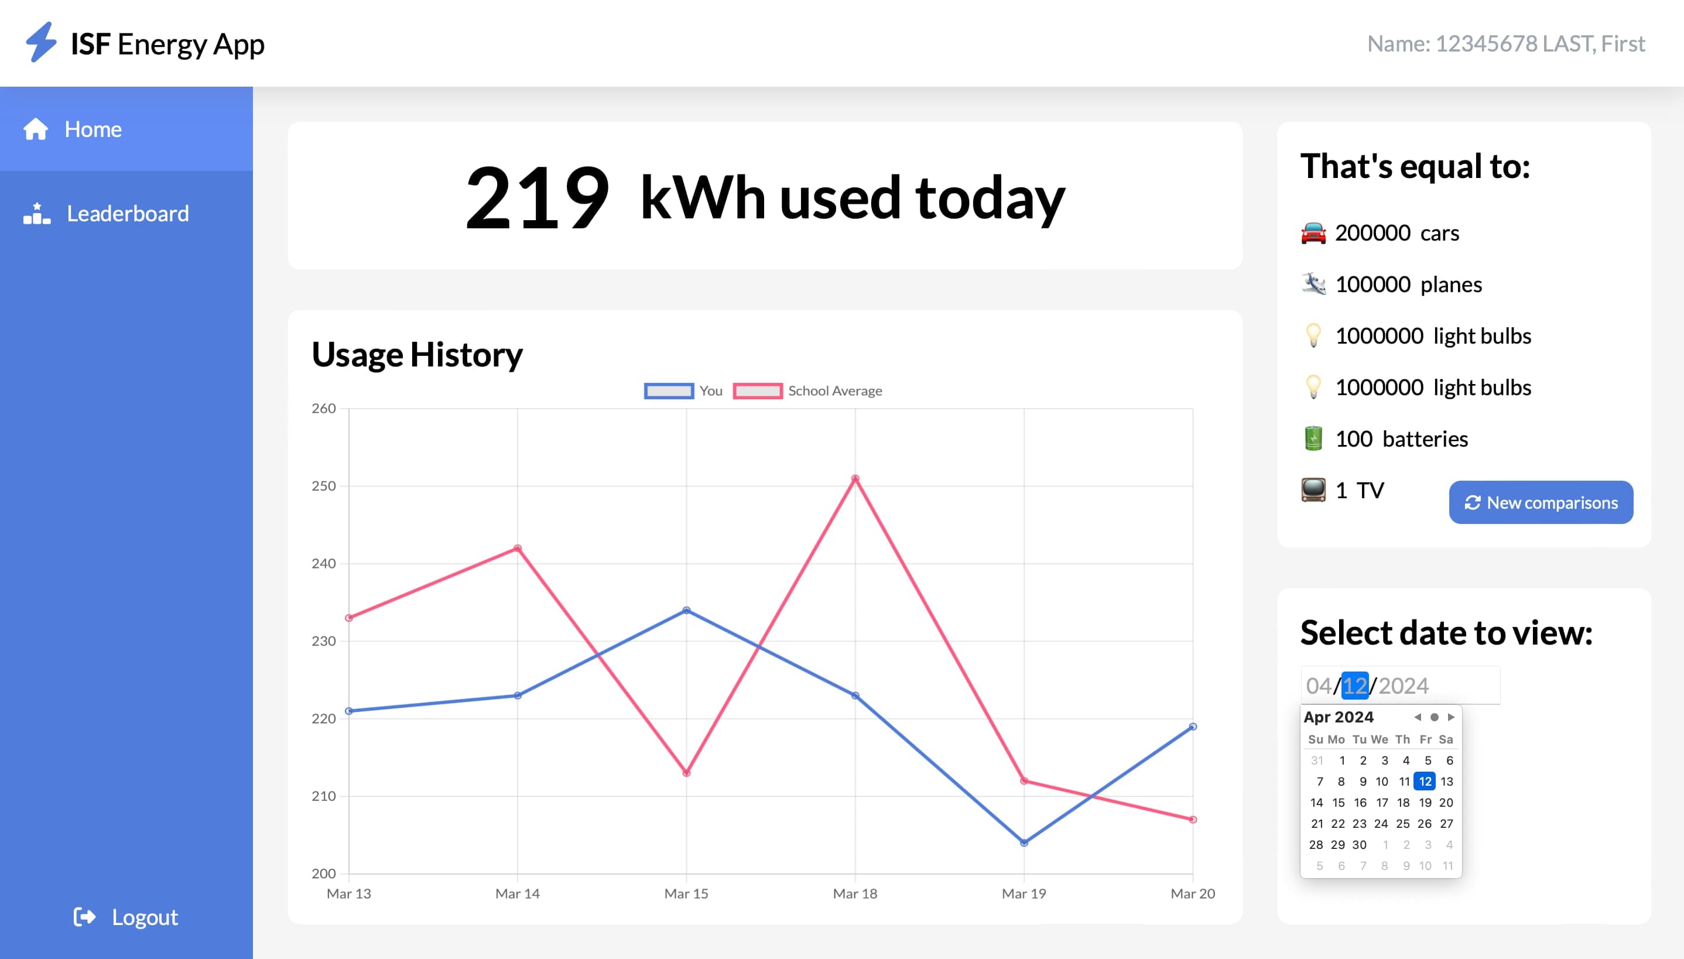Select April 19 in the calendar
The width and height of the screenshot is (1684, 959).
click(1425, 802)
